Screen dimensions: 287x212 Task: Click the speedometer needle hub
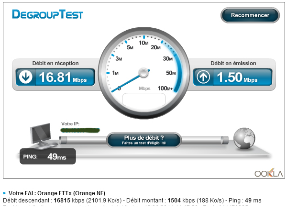[x=143, y=73]
